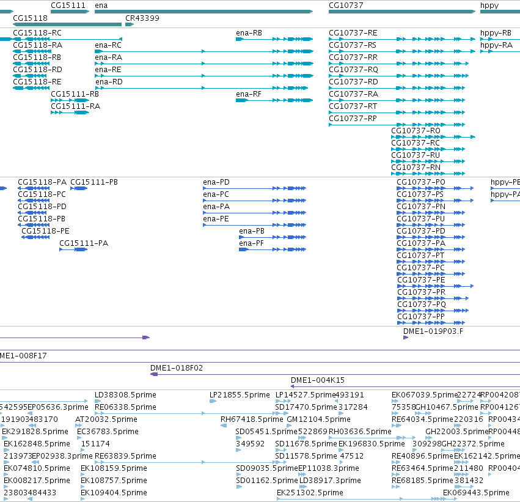Choose the CG15118-RB transcript label

click(37, 57)
